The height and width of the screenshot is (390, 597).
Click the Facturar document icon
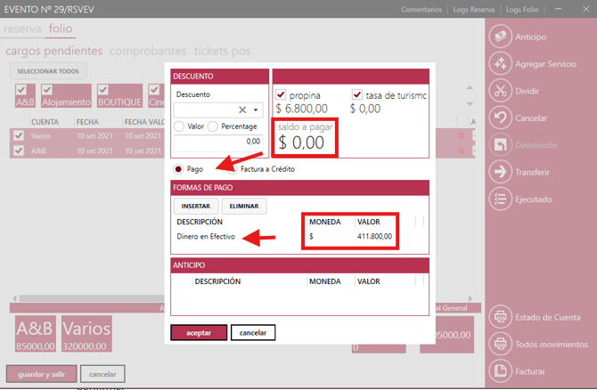(x=500, y=370)
